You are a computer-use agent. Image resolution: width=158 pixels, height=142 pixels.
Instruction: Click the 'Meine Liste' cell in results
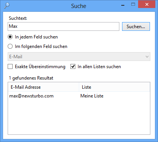[x=92, y=96]
